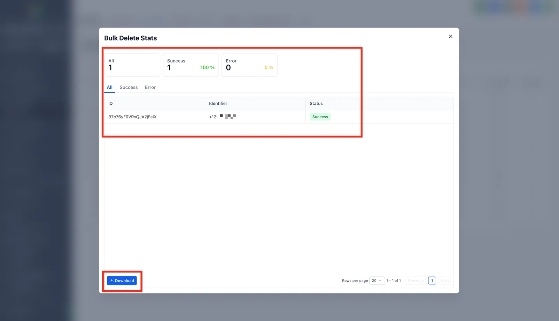Download the bulk delete stats
The image size is (559, 321).
[122, 281]
